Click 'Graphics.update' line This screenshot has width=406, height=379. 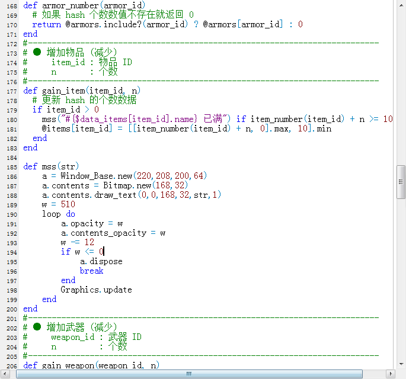97,290
